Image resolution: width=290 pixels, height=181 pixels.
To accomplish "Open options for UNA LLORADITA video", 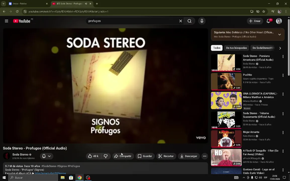I will click(x=283, y=94).
